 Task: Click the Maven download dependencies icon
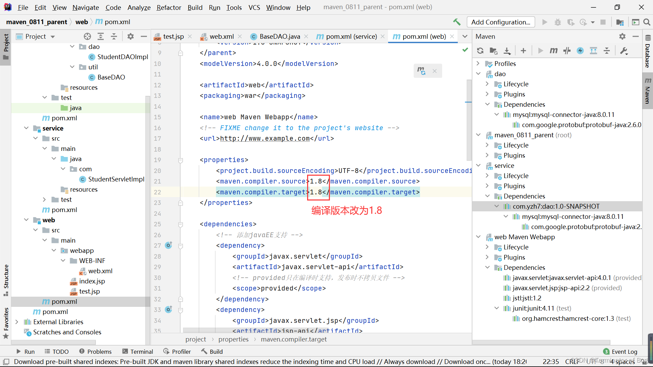pyautogui.click(x=507, y=50)
